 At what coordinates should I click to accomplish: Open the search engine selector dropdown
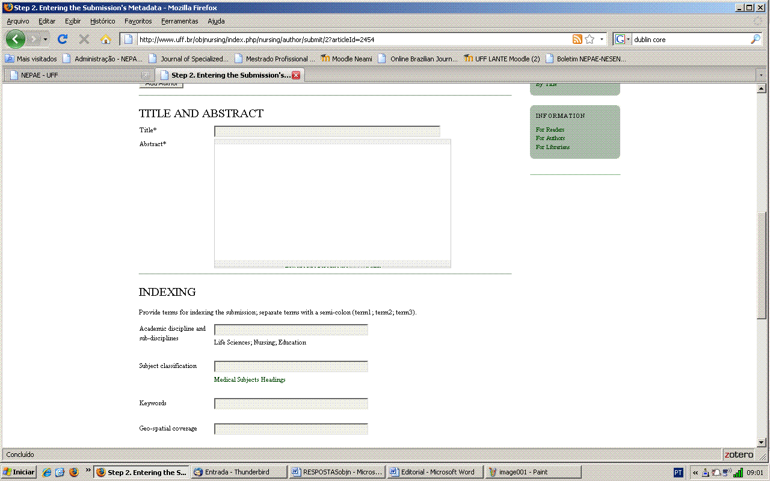tap(623, 39)
